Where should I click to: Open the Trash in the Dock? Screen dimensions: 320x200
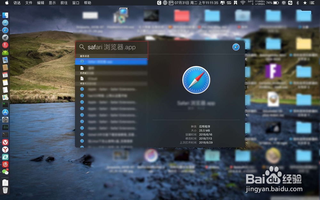point(5,190)
